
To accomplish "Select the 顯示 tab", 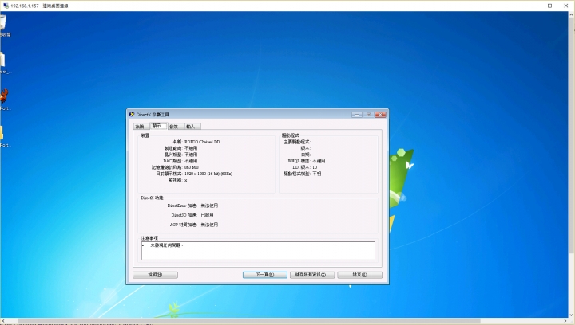I will [158, 126].
